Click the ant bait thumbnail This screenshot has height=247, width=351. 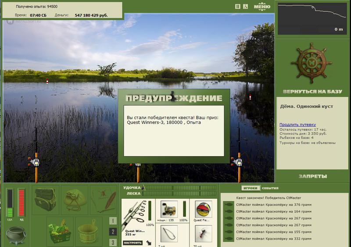pos(204,234)
